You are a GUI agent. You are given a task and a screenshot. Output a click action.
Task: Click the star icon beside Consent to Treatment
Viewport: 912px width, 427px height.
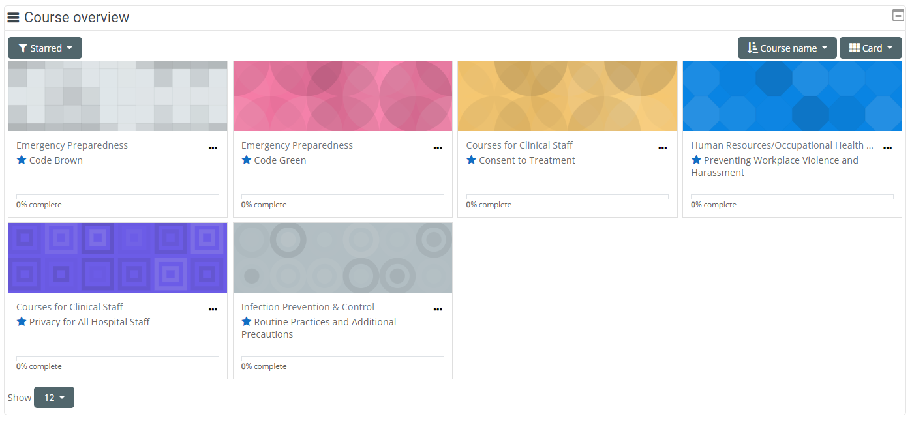471,160
